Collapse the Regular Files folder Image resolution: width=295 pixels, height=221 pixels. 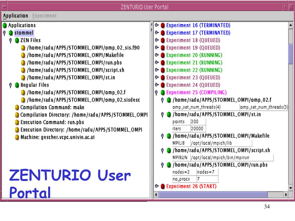[x=11, y=85]
